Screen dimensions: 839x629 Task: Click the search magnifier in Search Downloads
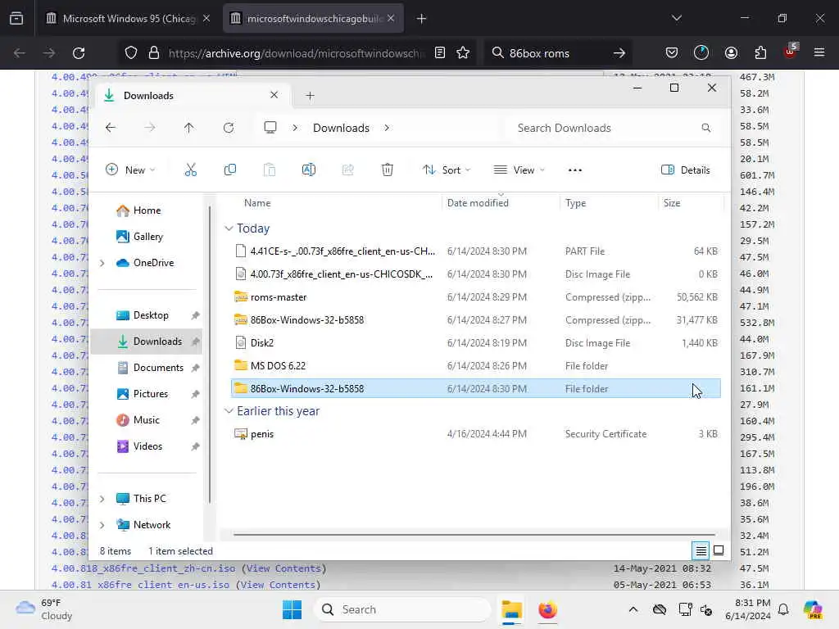[705, 128]
